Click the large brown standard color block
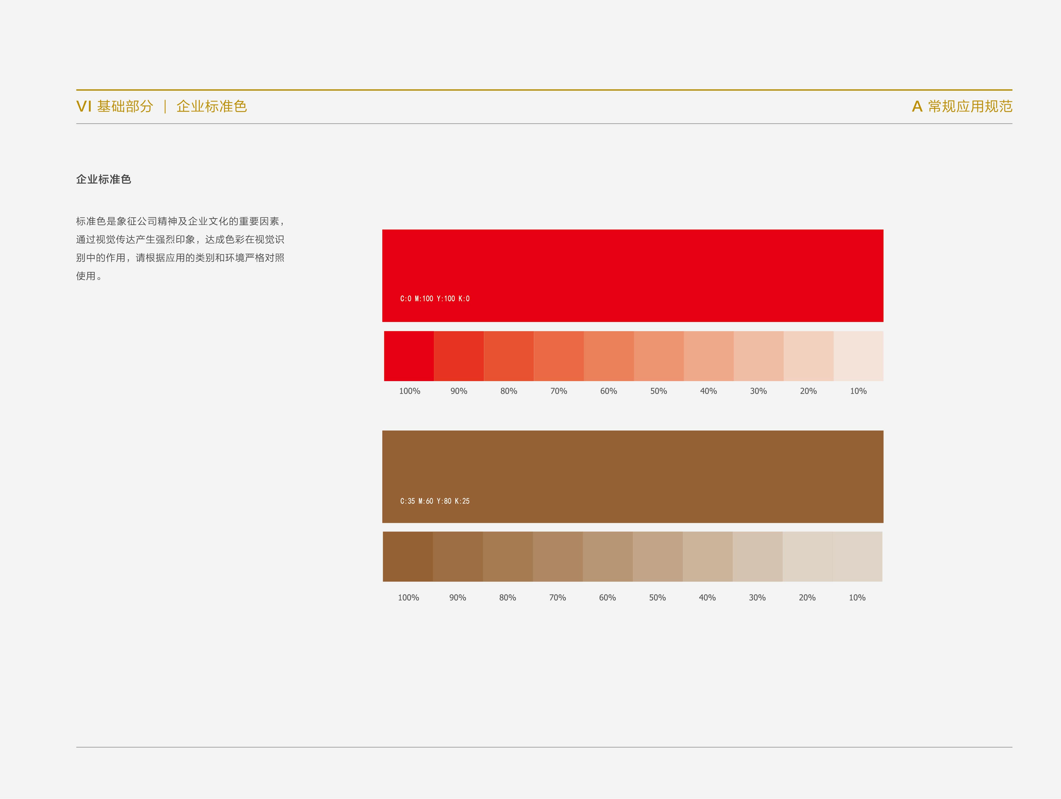 click(632, 470)
